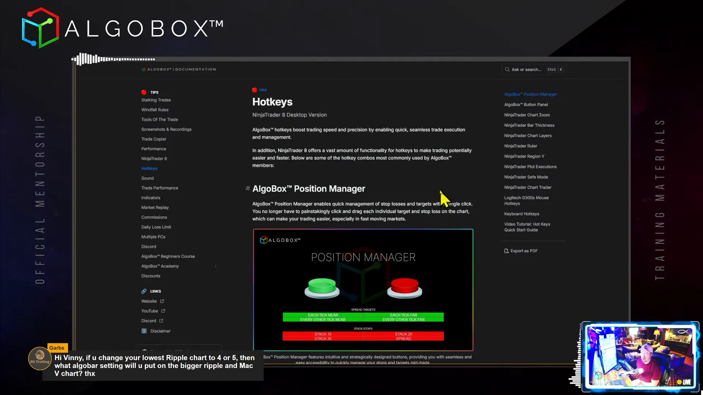Open the Trade Performance sidebar page
This screenshot has width=703, height=395.
pyautogui.click(x=160, y=188)
